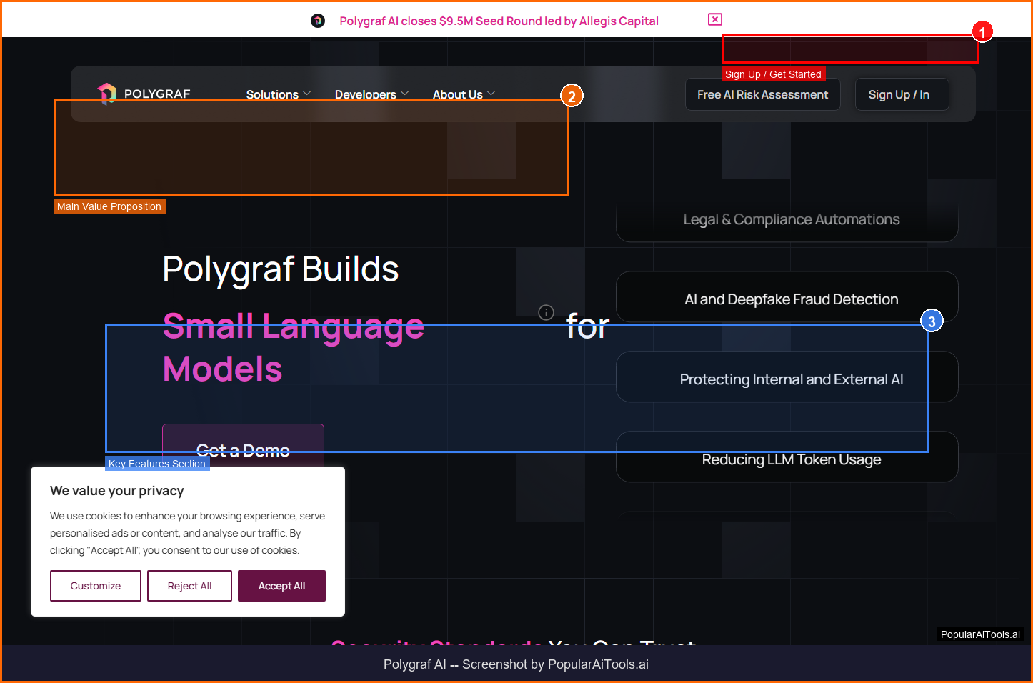Select the AI and Deepfake Fraud Detection card
The height and width of the screenshot is (683, 1033).
pos(791,299)
